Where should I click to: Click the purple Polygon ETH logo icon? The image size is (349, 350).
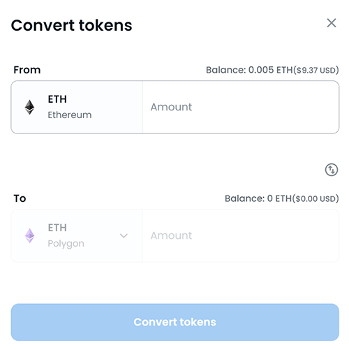tap(29, 235)
